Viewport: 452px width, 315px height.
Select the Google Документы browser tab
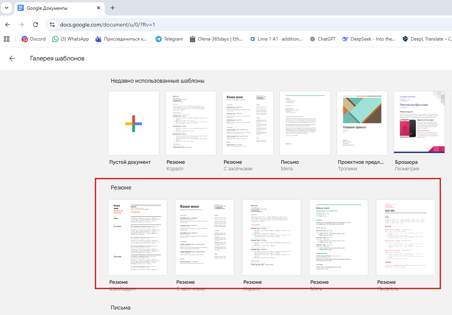pyautogui.click(x=59, y=8)
